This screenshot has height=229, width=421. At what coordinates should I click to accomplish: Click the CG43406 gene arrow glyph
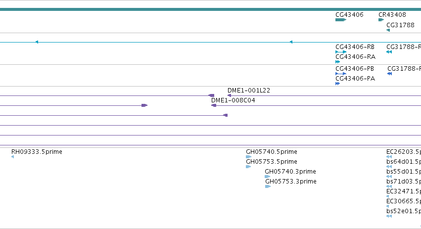click(341, 20)
